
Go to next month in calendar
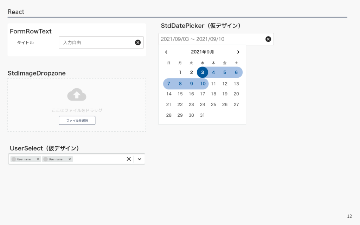[238, 52]
